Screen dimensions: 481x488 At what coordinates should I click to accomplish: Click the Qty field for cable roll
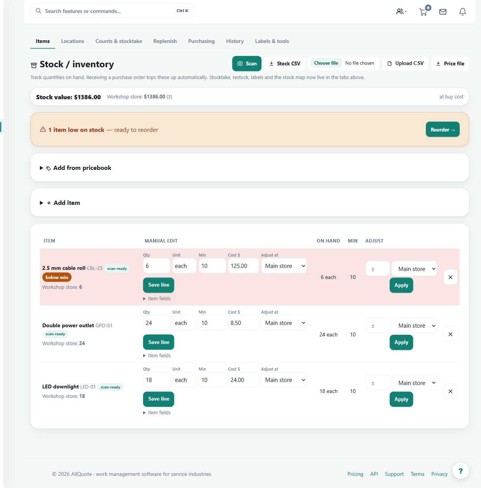[x=156, y=266]
